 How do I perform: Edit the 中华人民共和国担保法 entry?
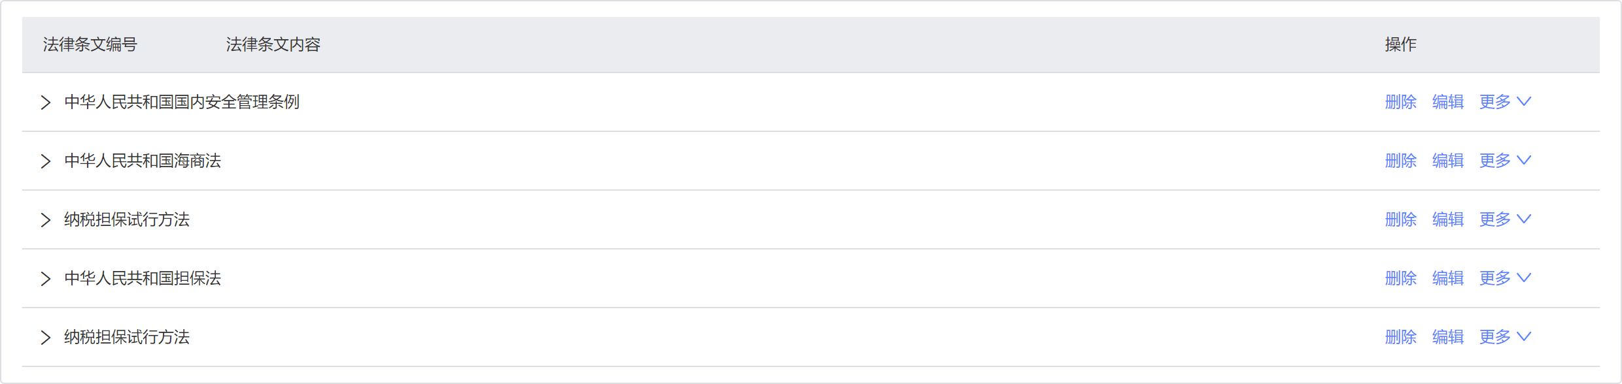pyautogui.click(x=1447, y=278)
